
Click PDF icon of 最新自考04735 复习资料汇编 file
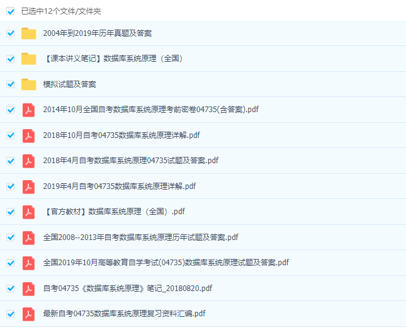[28, 314]
